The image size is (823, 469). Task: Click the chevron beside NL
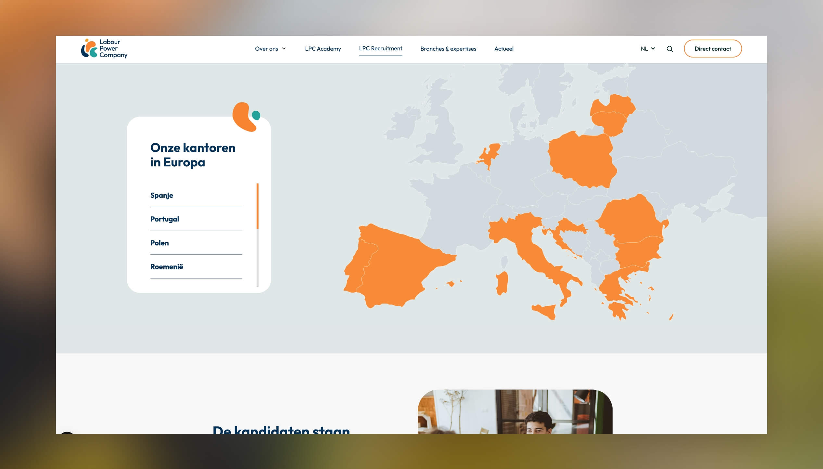[653, 49]
